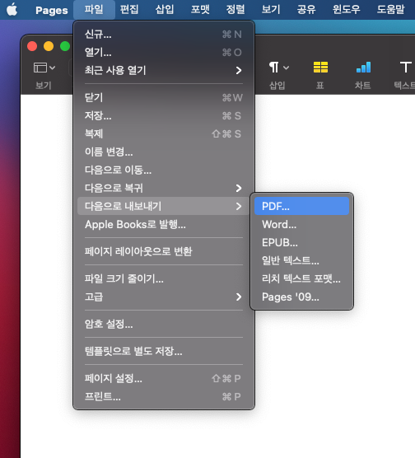Open the 공유 menu
Screen dimensions: 415x458
pos(306,9)
